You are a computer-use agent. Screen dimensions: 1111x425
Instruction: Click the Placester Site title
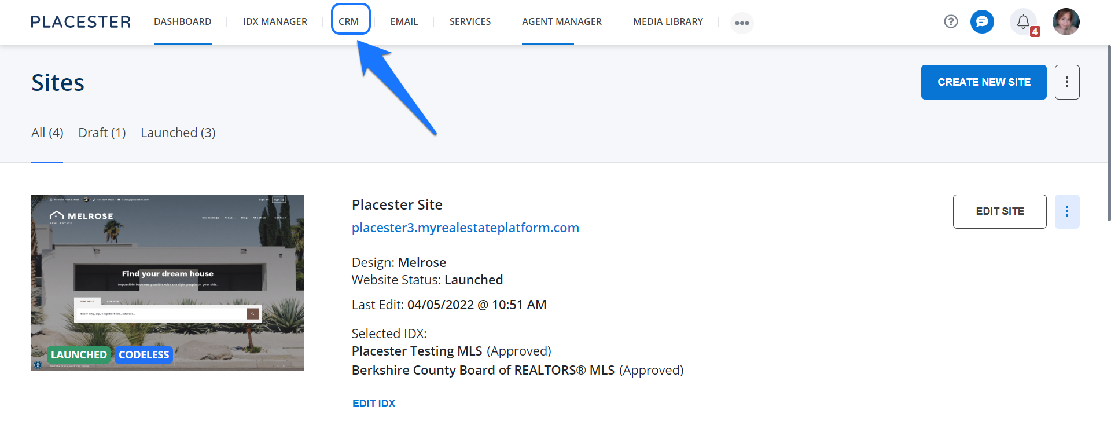point(397,204)
